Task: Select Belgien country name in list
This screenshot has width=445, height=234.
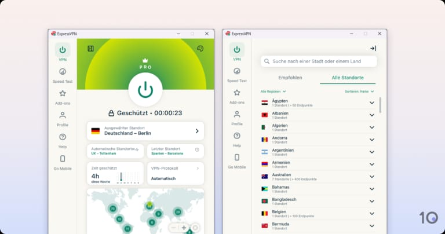Action: click(279, 211)
